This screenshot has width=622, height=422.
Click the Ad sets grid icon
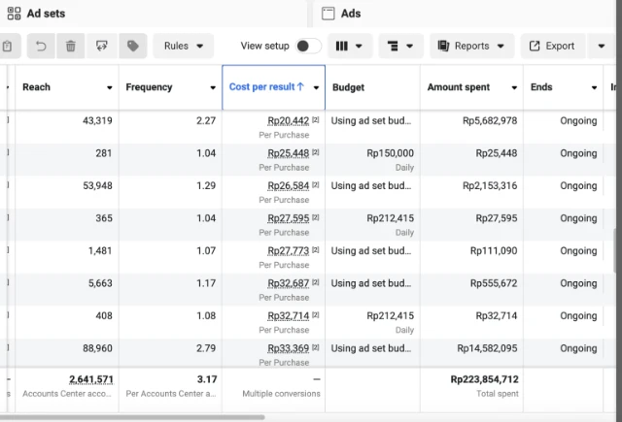pyautogui.click(x=14, y=14)
